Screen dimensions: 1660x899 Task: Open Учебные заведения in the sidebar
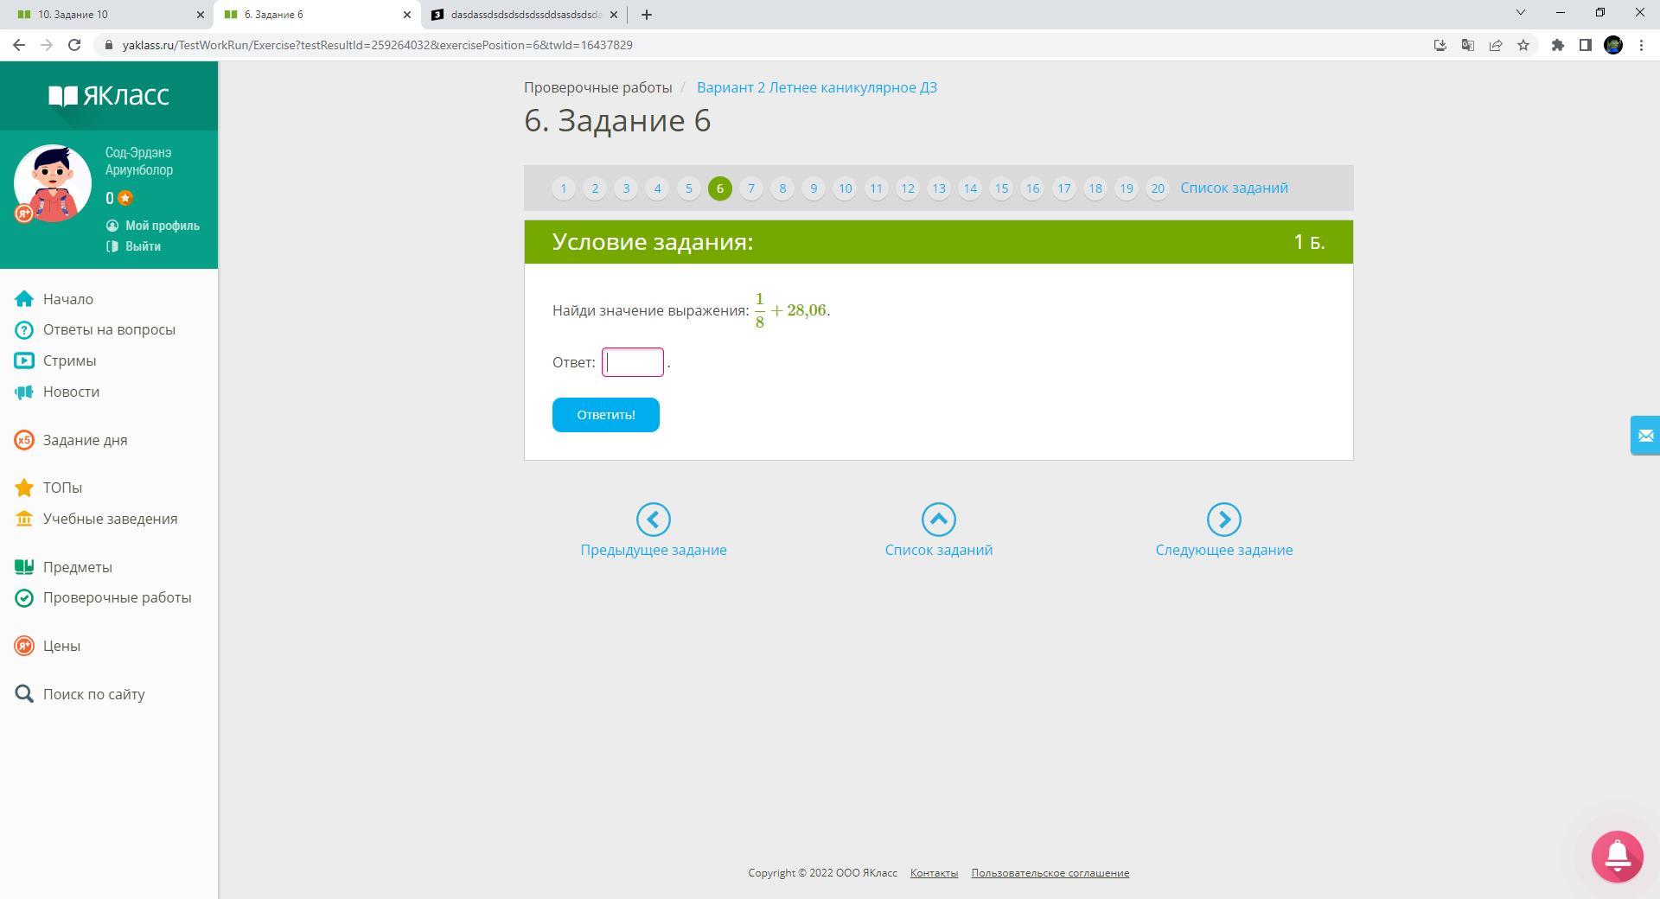point(110,519)
